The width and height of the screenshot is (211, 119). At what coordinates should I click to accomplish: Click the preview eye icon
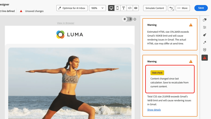coord(136,8)
